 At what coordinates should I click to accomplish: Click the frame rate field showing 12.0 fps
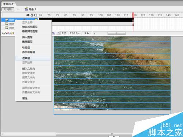tap(75, 33)
